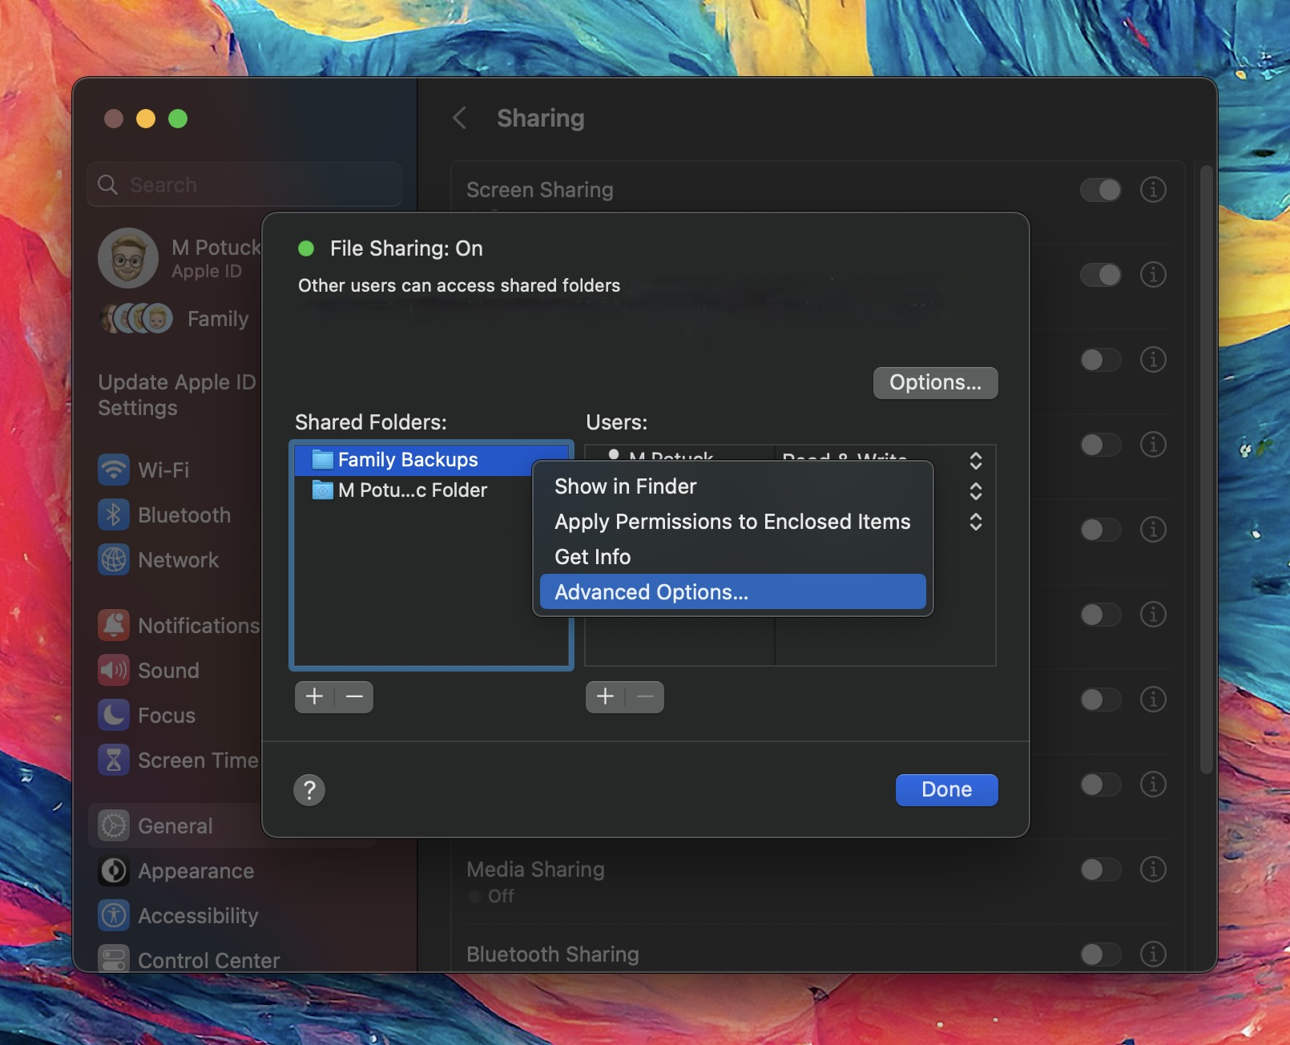Open the Options dialog

tap(935, 382)
